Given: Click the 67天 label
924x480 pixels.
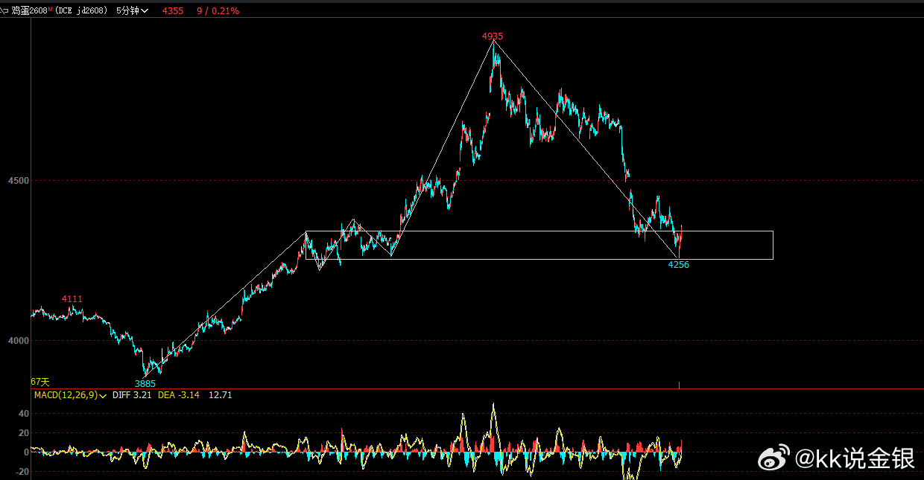Looking at the screenshot, I should click(x=40, y=382).
